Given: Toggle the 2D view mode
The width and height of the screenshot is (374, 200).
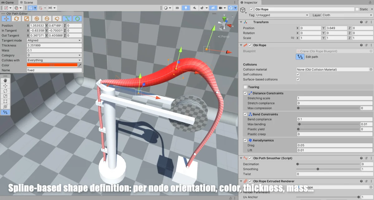Looking at the screenshot, I should [x=177, y=8].
